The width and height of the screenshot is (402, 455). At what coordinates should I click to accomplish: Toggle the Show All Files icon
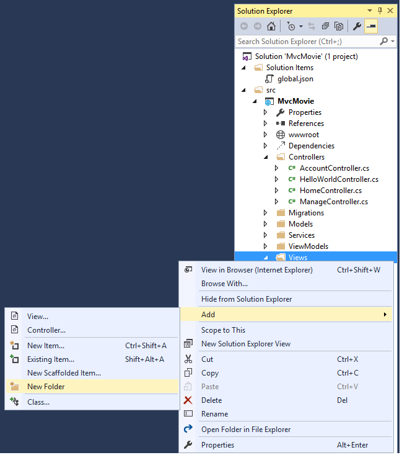click(x=340, y=27)
